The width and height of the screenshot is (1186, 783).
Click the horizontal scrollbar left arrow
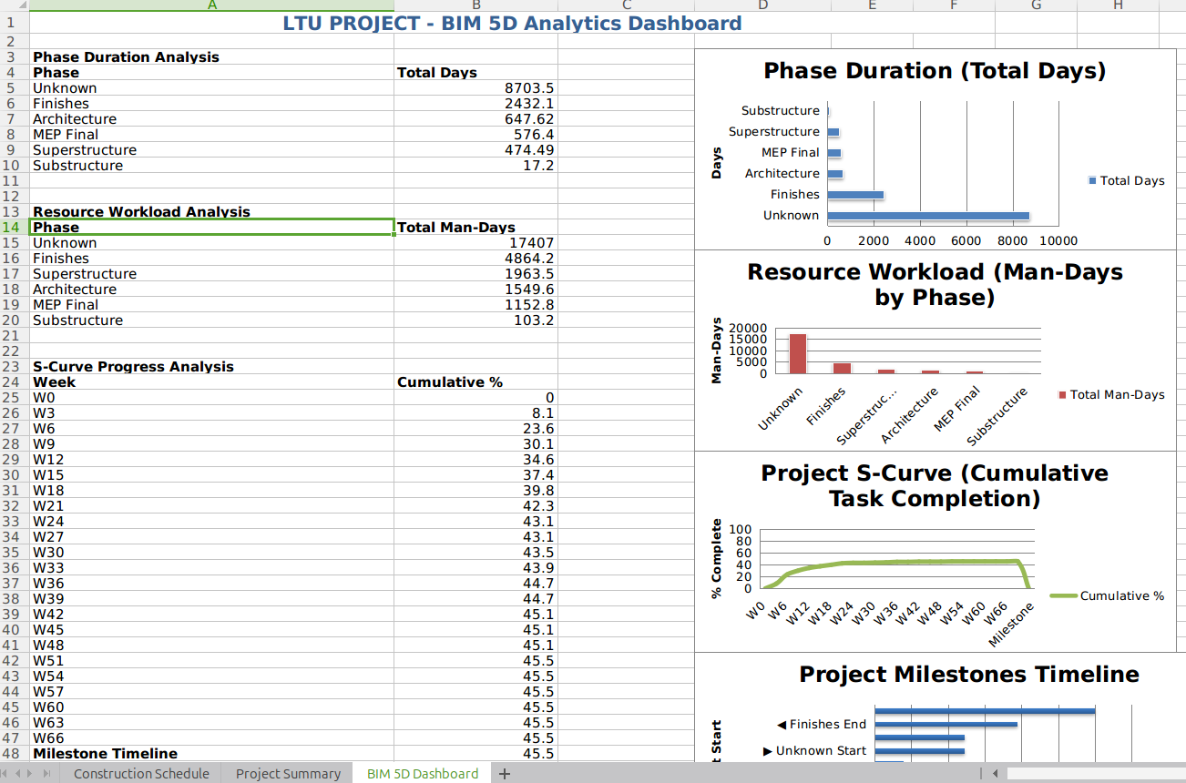pyautogui.click(x=993, y=773)
